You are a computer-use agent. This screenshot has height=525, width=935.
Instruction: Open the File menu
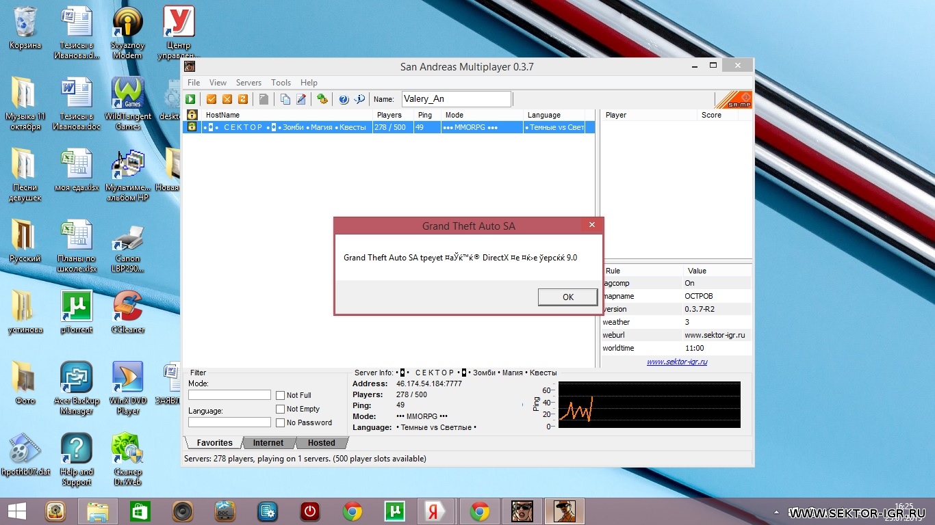pos(194,82)
